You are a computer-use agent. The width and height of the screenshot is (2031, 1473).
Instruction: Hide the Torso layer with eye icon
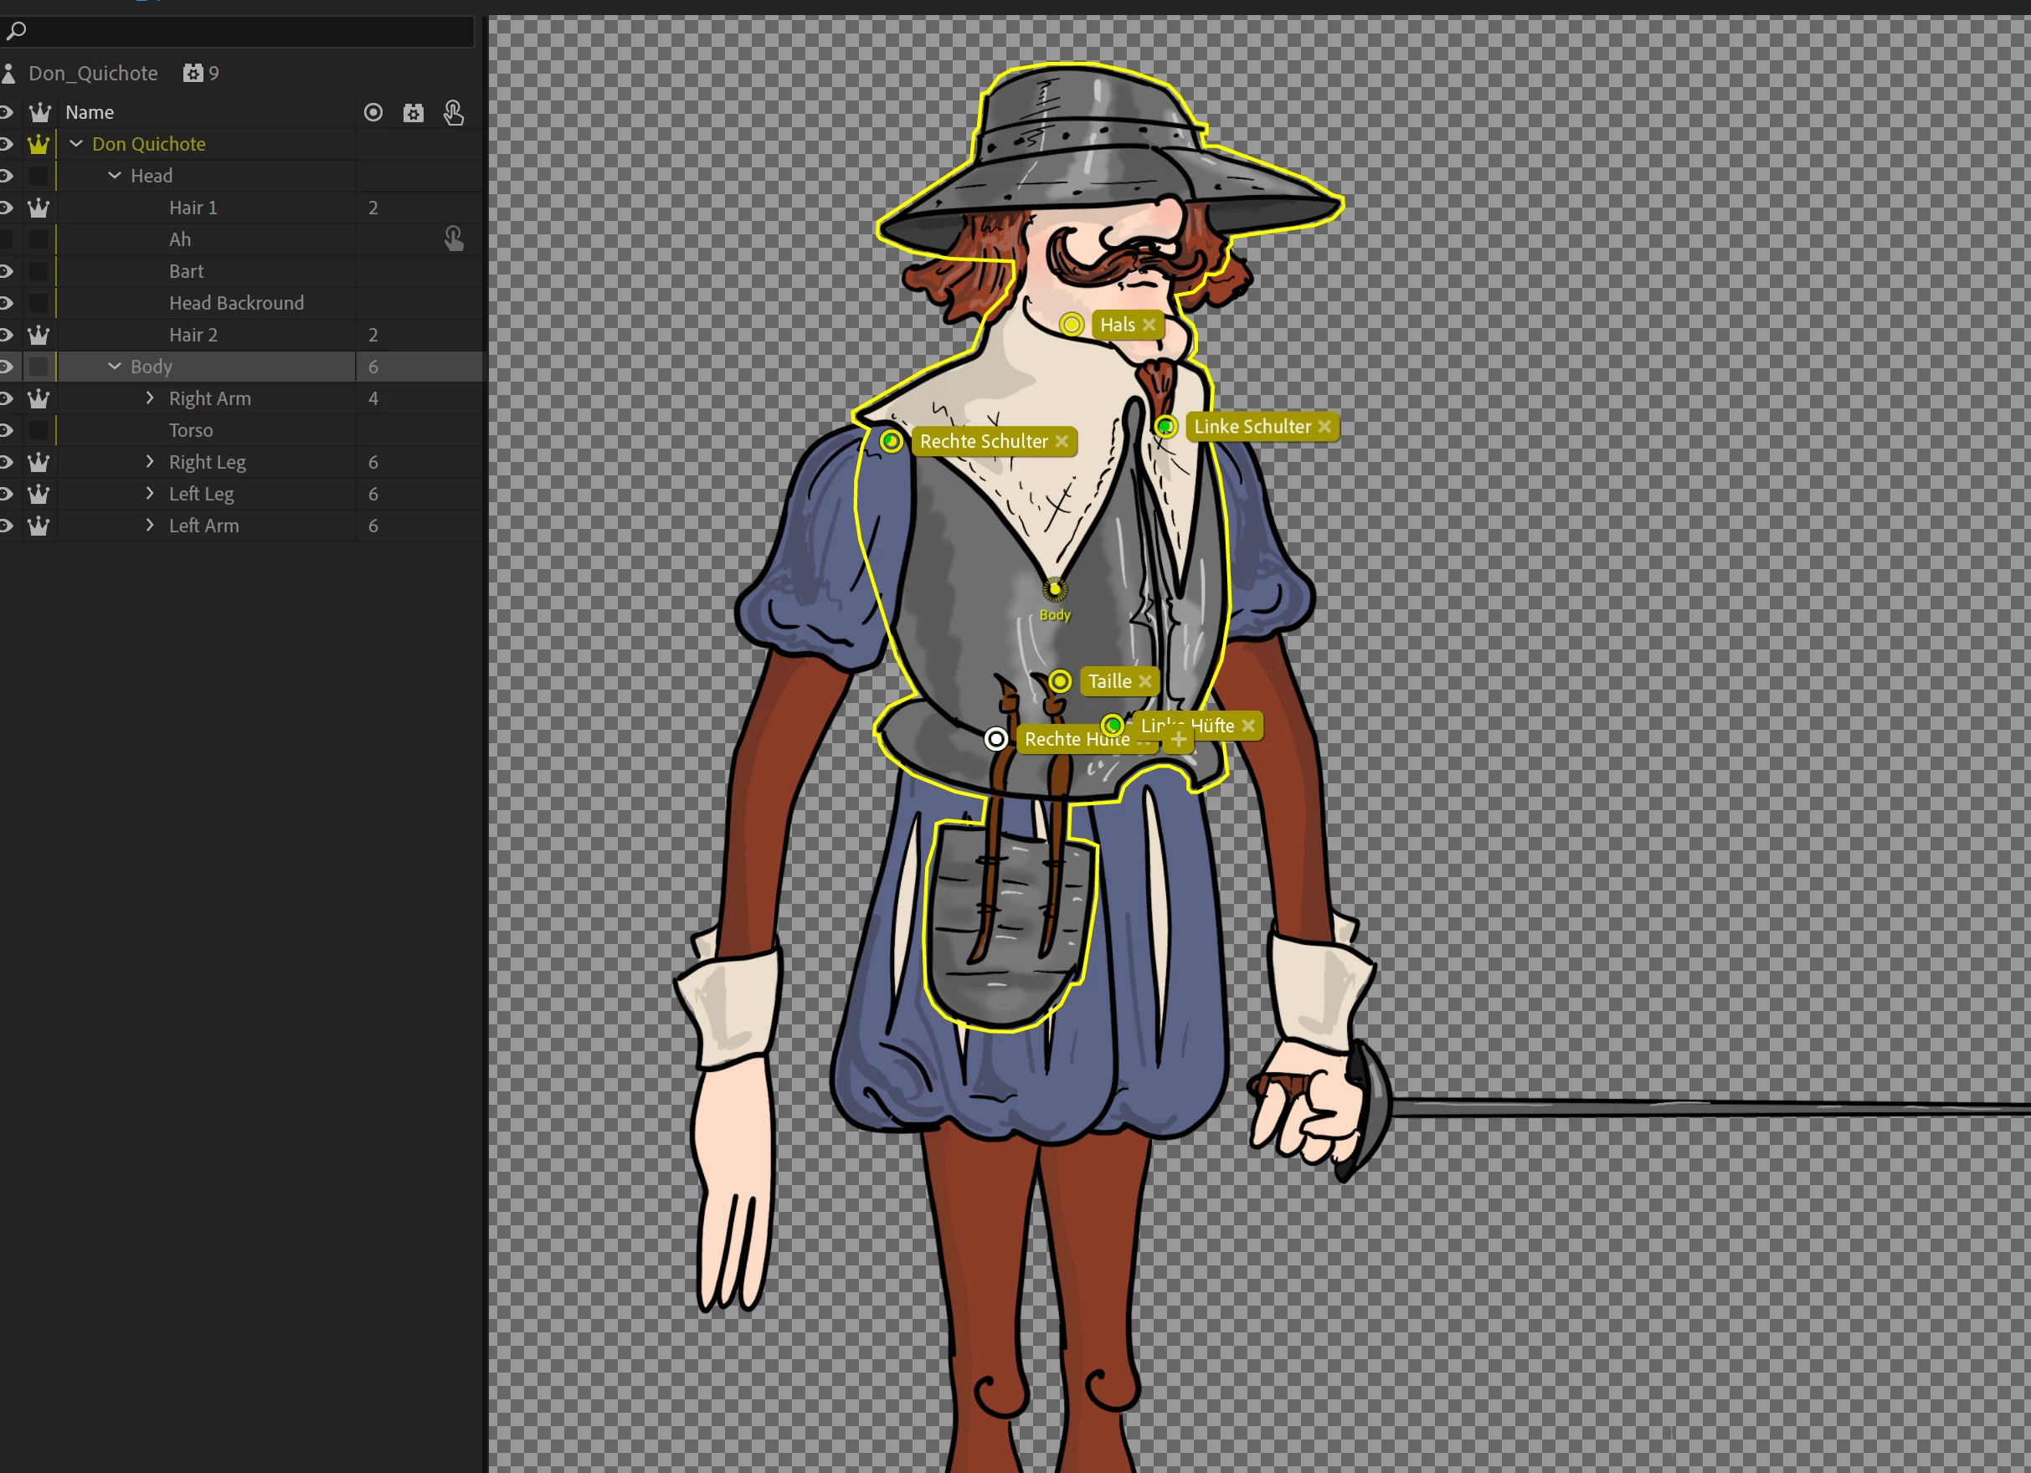click(6, 431)
